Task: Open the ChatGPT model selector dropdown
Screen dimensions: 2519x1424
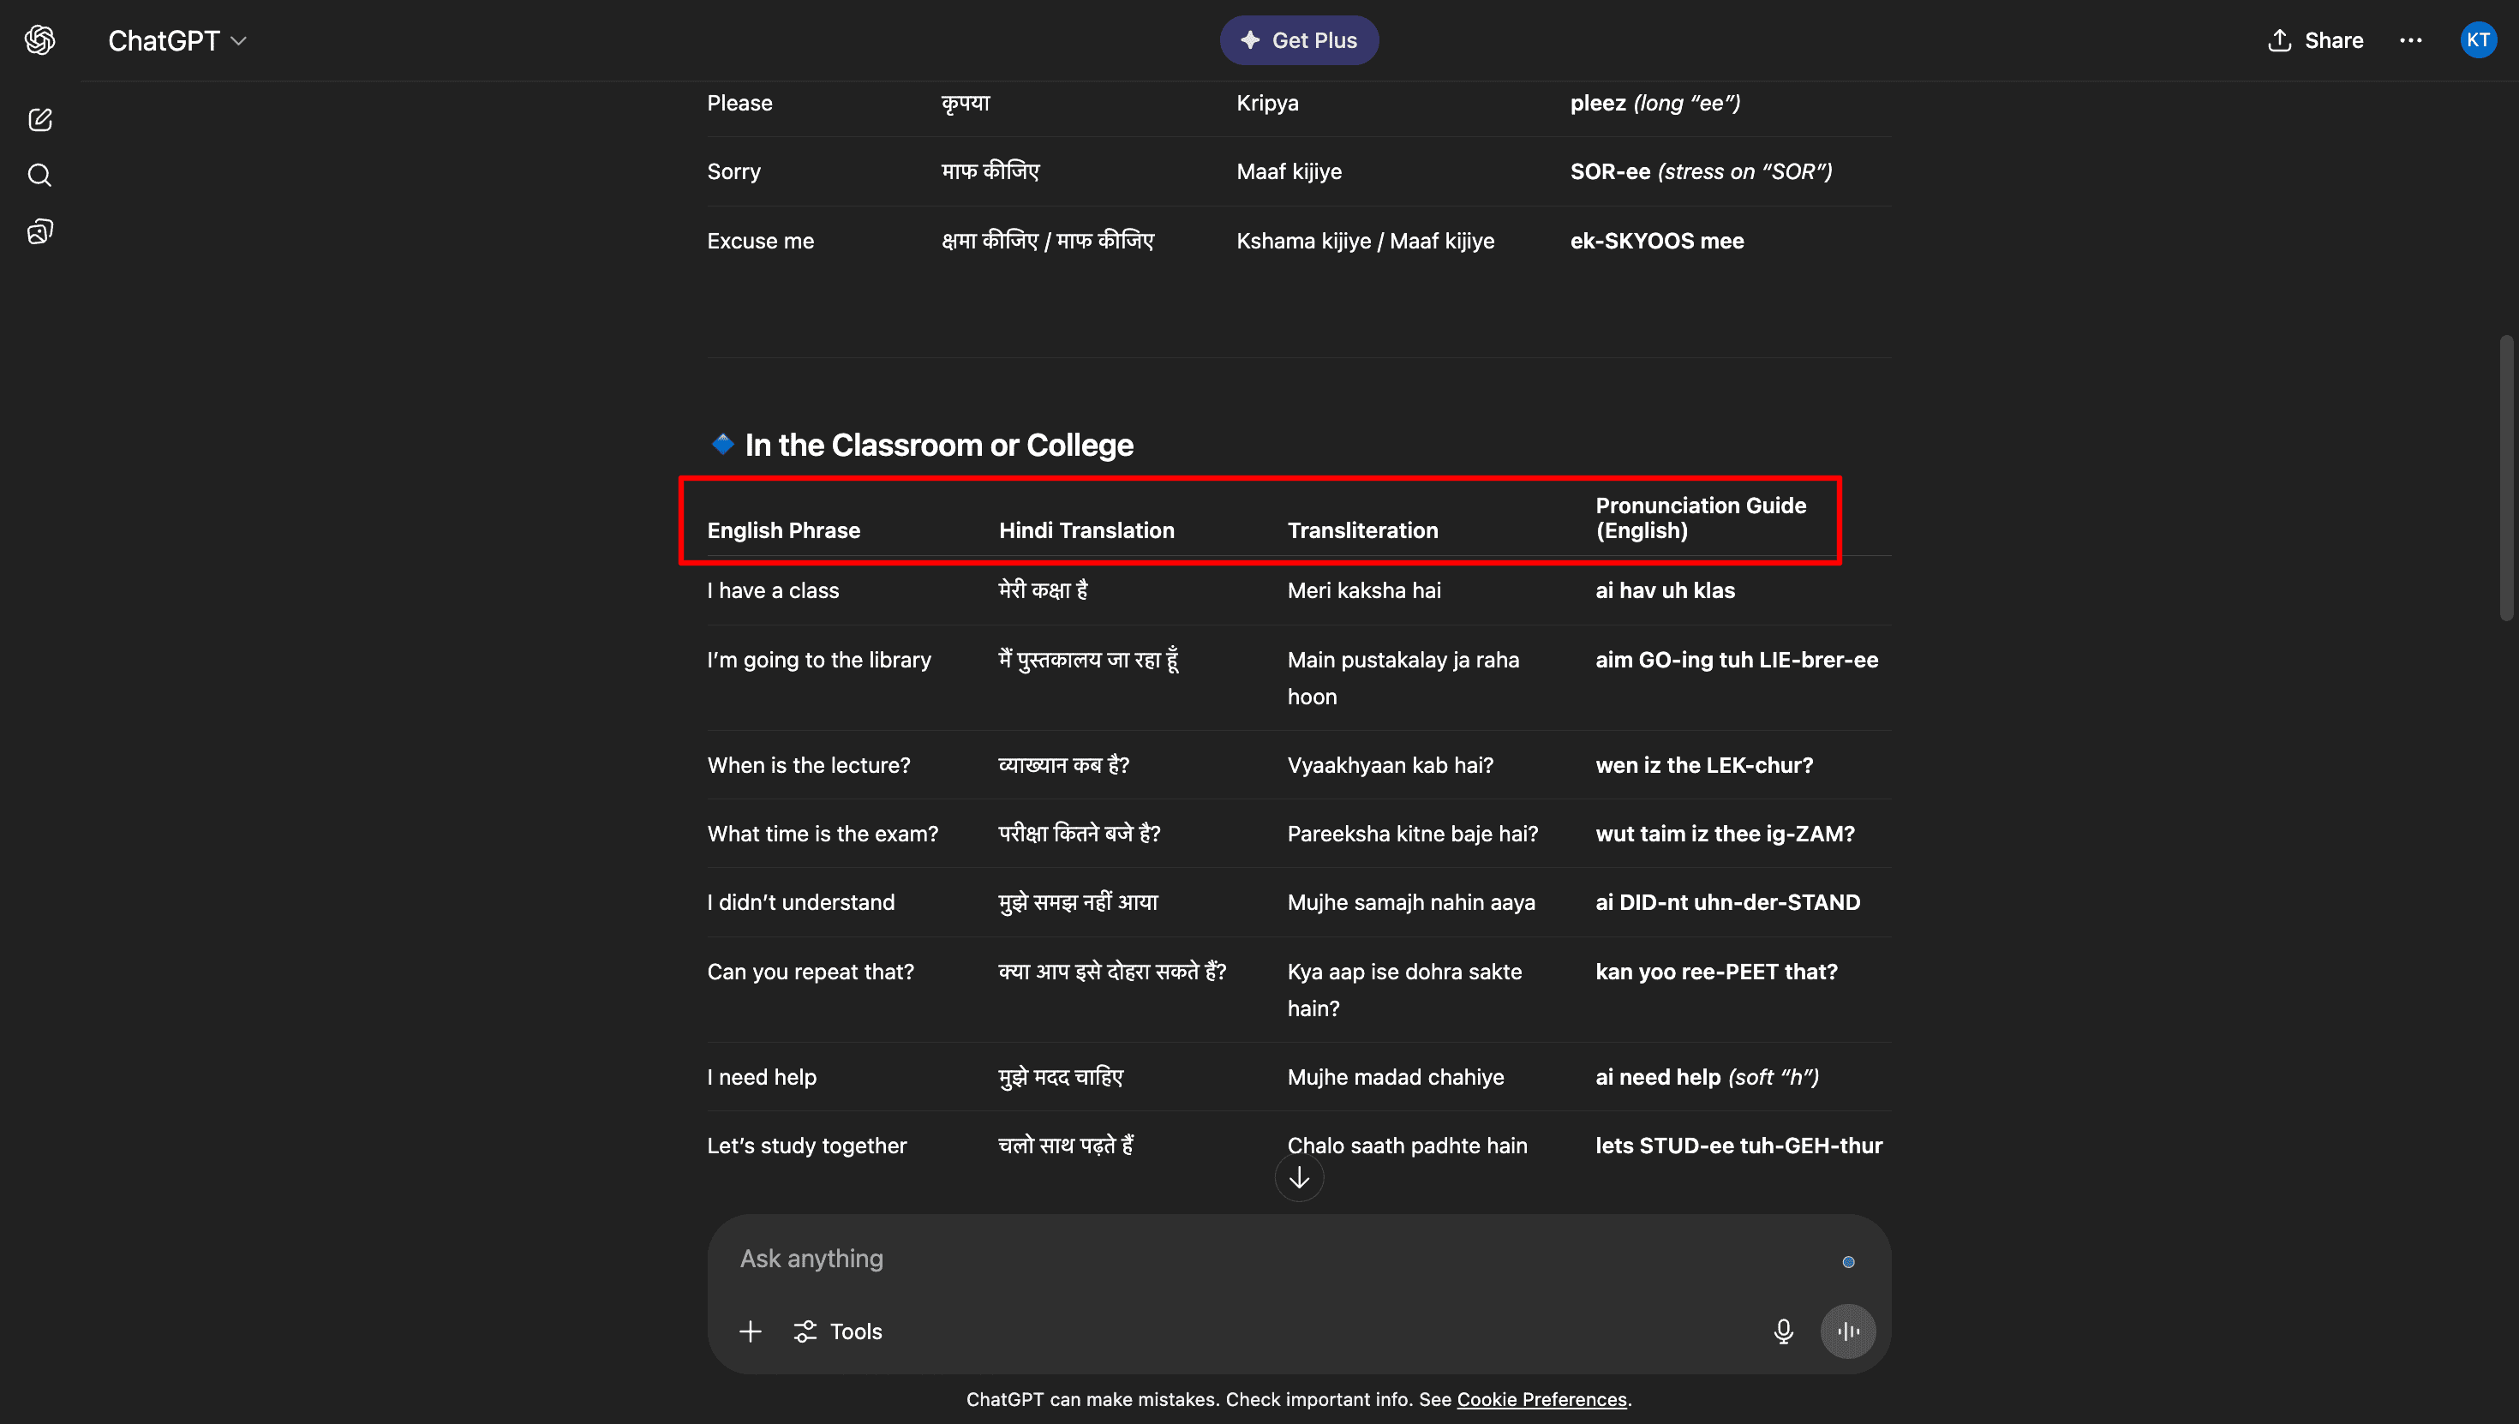Action: (x=177, y=40)
